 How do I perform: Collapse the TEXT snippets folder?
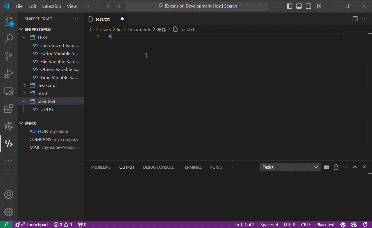pyautogui.click(x=25, y=37)
